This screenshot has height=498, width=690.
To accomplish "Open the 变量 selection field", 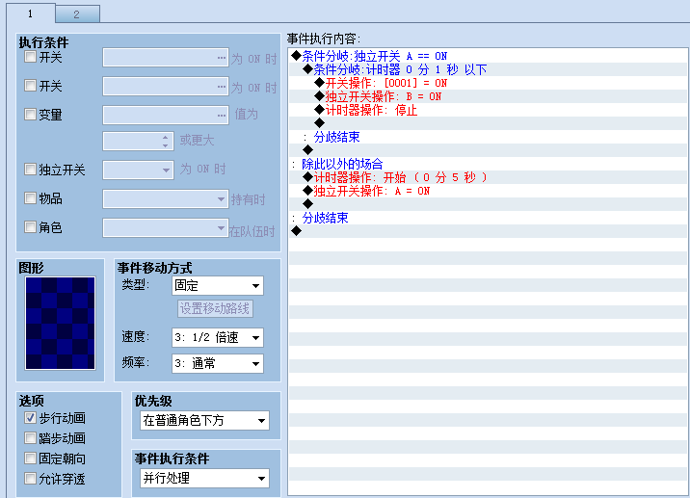I will (x=166, y=116).
